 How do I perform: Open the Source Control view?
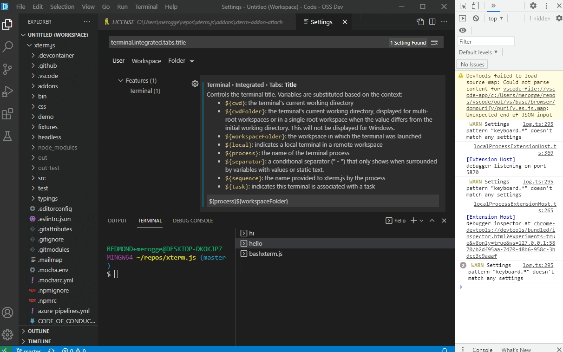click(x=7, y=69)
